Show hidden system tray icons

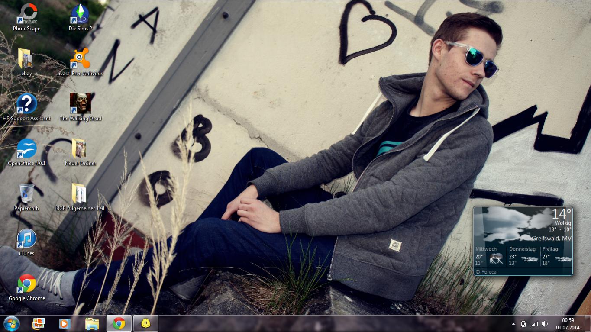513,324
